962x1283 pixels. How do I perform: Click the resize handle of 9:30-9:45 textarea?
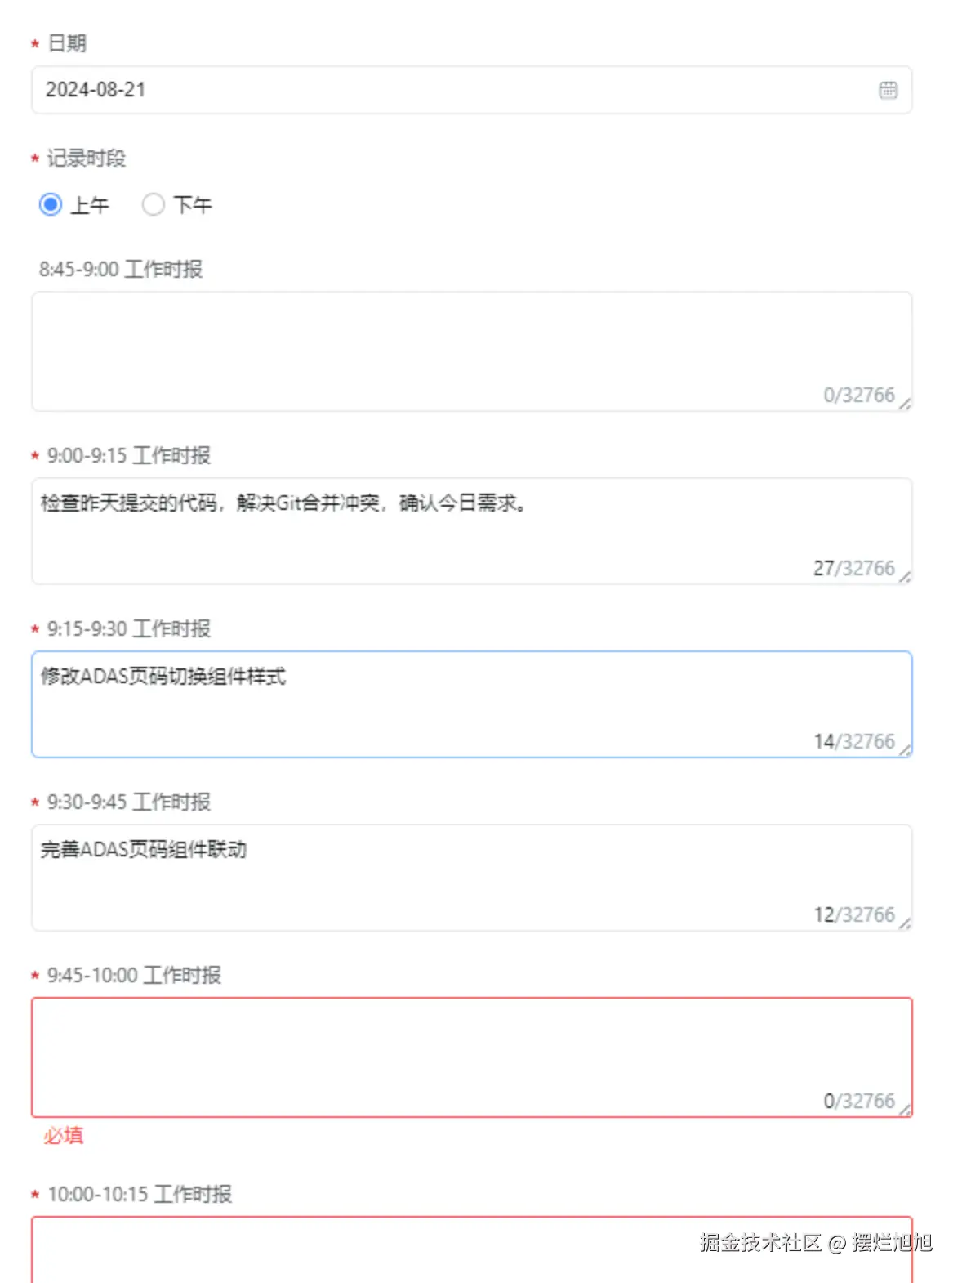(x=906, y=923)
